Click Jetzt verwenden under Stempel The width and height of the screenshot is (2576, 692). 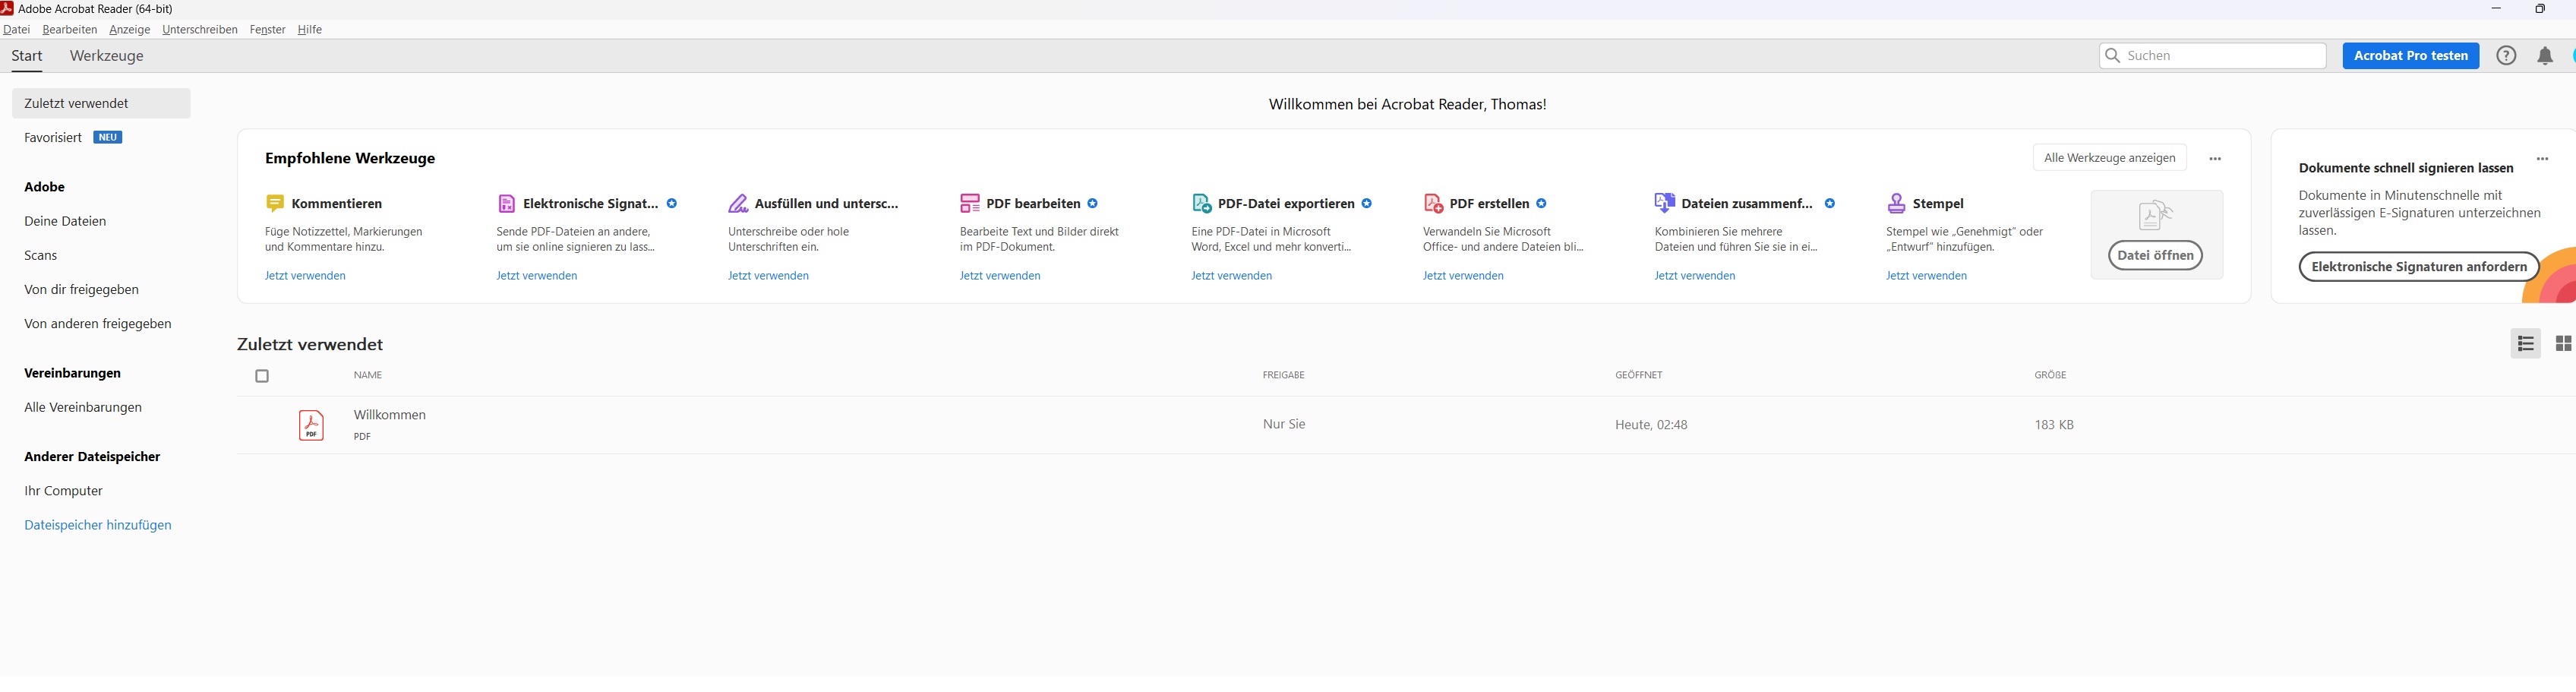(1926, 276)
